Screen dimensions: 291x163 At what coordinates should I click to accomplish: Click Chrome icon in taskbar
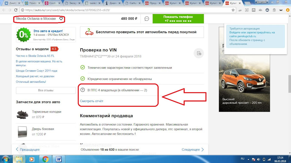[x=45, y=159]
